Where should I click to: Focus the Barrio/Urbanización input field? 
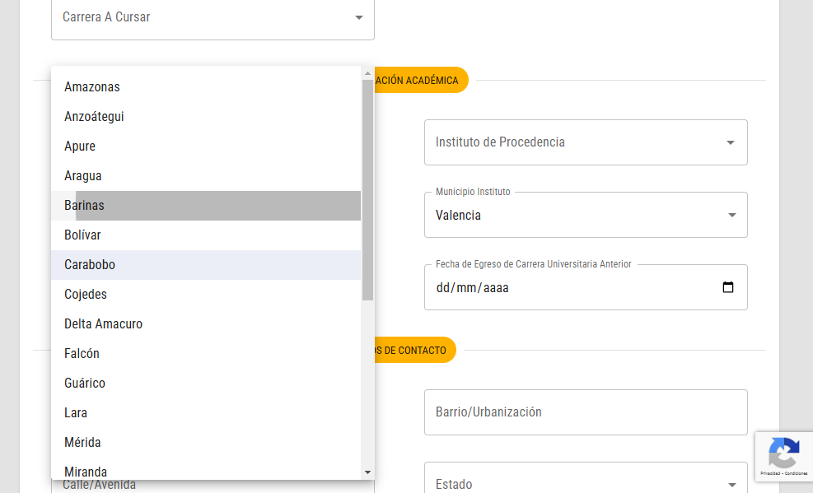point(586,412)
